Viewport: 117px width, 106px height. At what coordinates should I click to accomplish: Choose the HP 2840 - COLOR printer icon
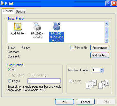(x=37, y=27)
